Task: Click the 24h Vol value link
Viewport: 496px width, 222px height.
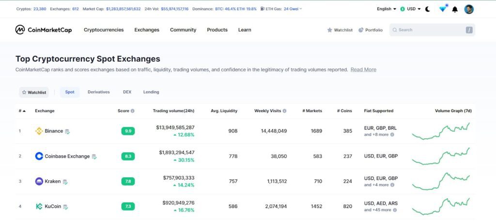Action: [174, 9]
